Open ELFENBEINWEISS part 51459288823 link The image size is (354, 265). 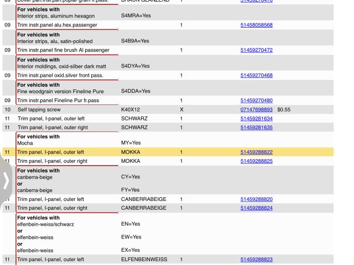pos(256,259)
